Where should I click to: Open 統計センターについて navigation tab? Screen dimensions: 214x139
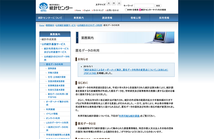(x=50, y=18)
